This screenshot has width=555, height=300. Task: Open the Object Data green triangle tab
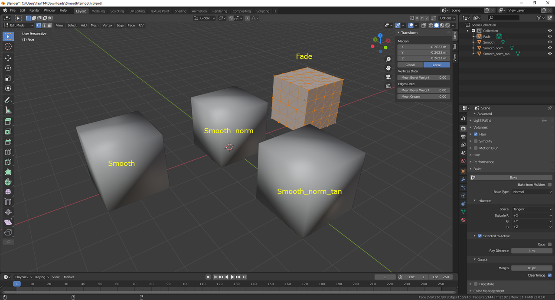(463, 212)
